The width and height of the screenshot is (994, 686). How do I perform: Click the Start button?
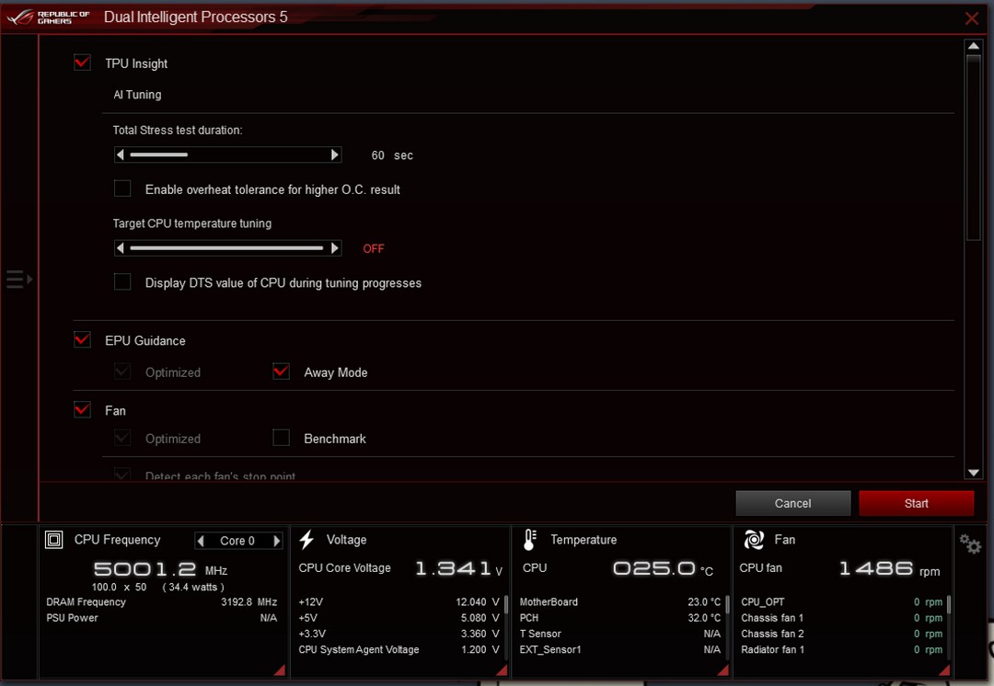click(916, 503)
